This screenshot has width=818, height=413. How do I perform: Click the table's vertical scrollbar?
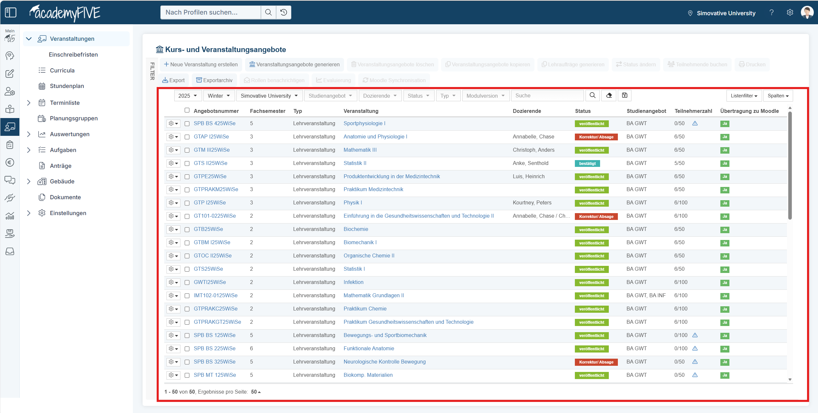coord(790,165)
